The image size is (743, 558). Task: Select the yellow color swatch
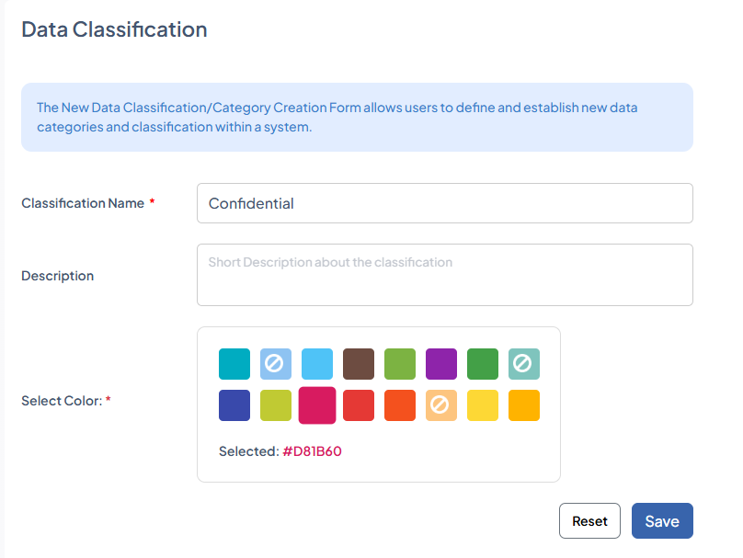(x=483, y=405)
